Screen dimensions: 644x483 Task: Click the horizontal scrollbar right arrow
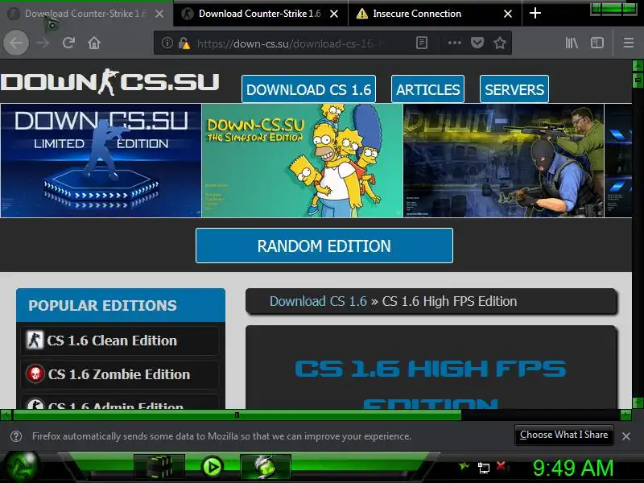click(x=625, y=415)
